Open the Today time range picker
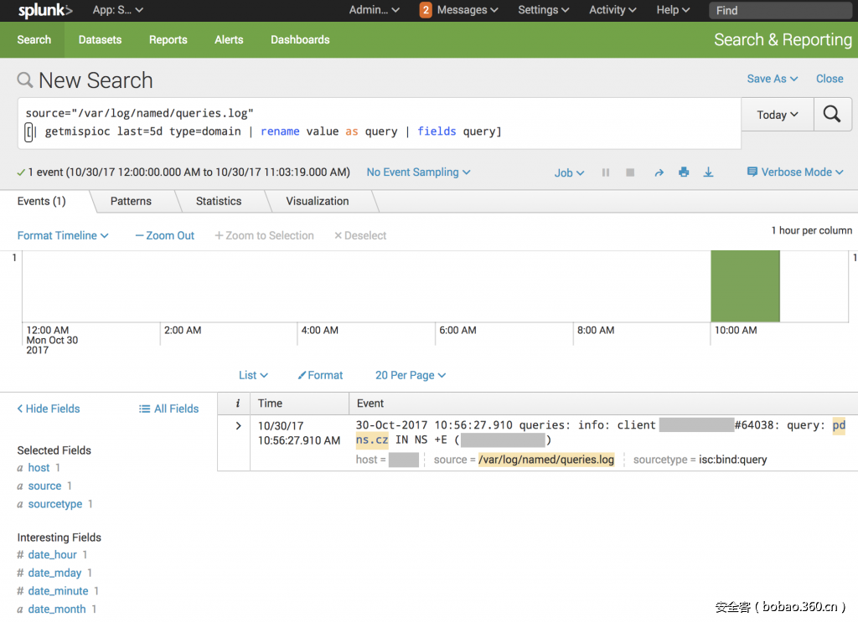This screenshot has width=858, height=622. [x=777, y=115]
